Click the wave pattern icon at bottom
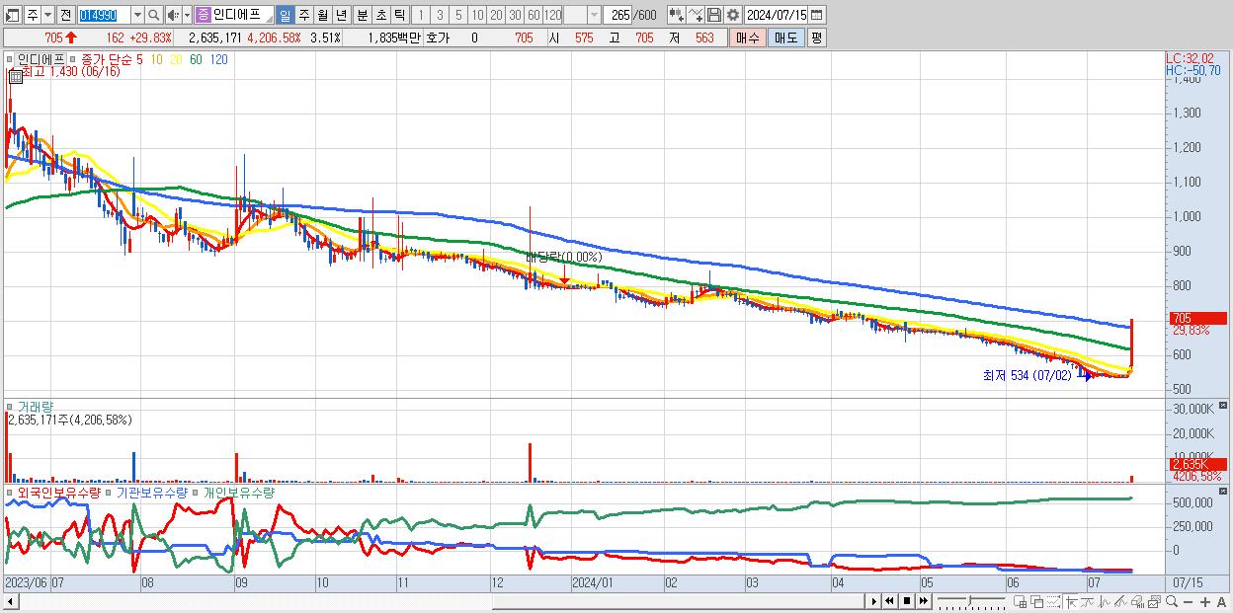1233x613 pixels. pyautogui.click(x=1105, y=601)
